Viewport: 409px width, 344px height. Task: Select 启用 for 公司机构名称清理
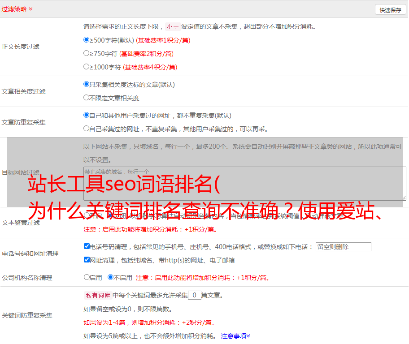click(x=87, y=277)
